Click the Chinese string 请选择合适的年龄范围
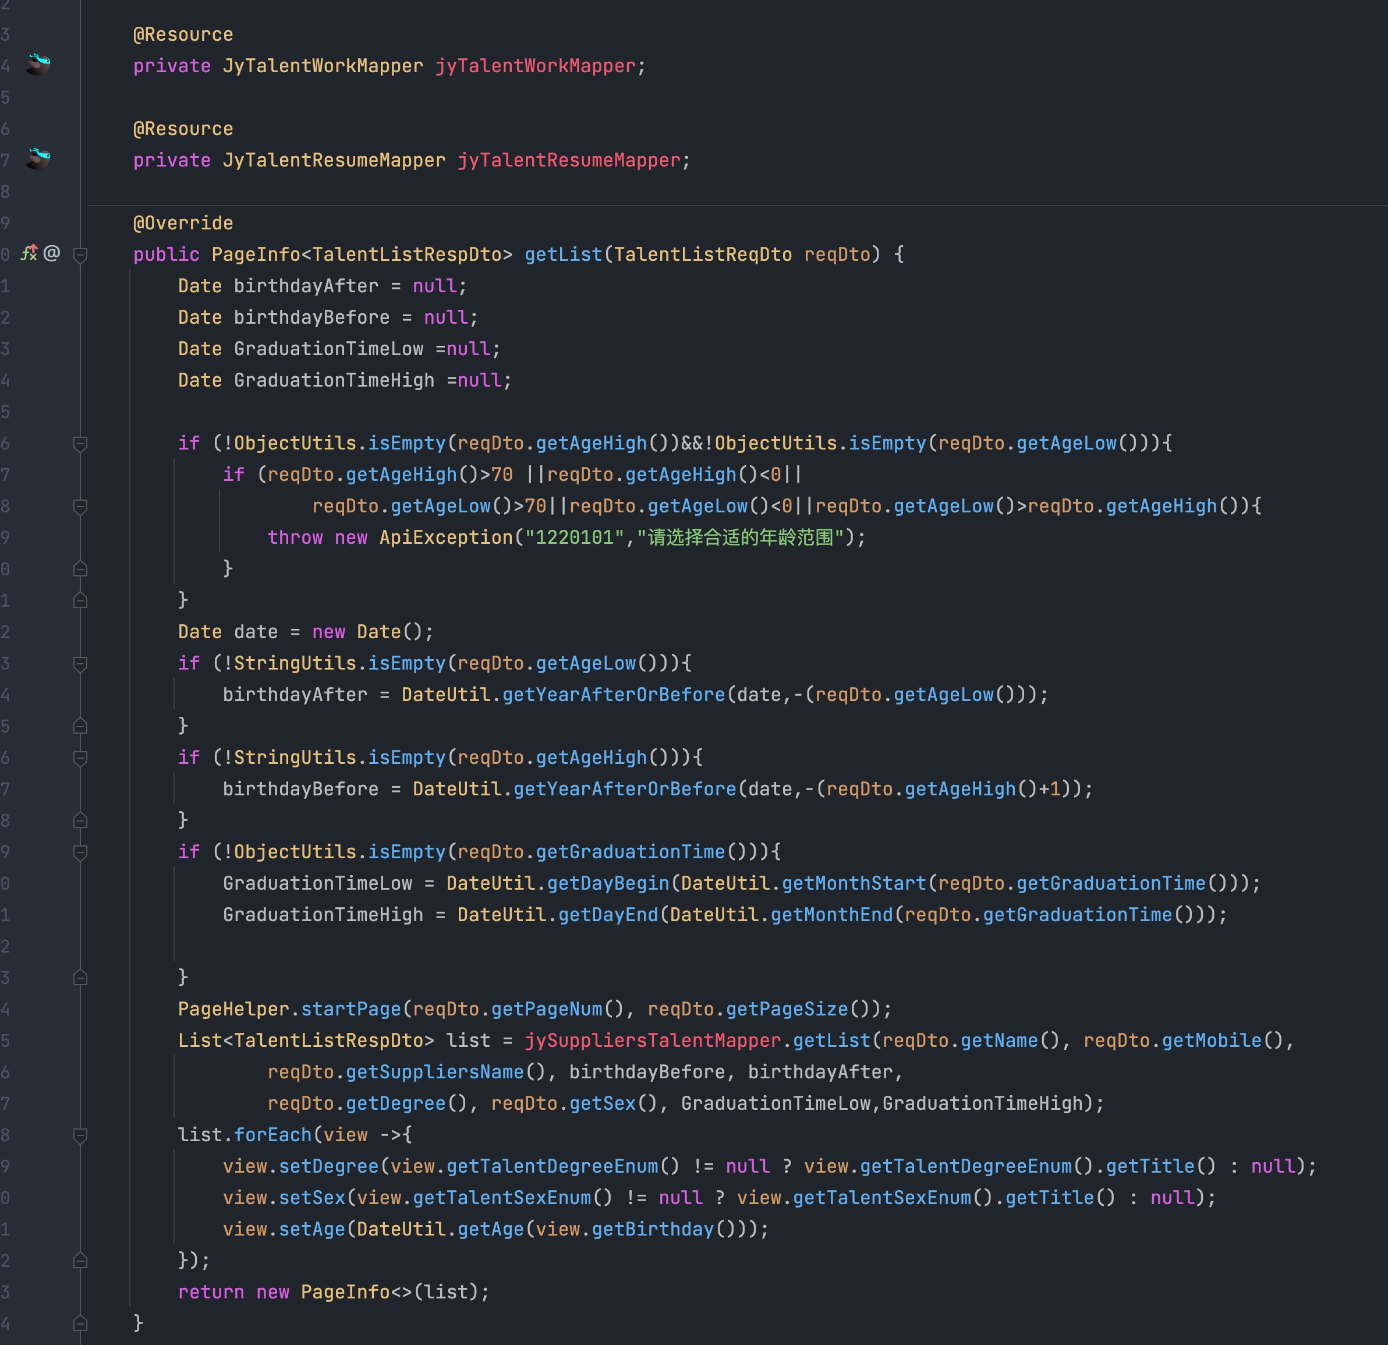Image resolution: width=1388 pixels, height=1345 pixels. click(x=741, y=537)
